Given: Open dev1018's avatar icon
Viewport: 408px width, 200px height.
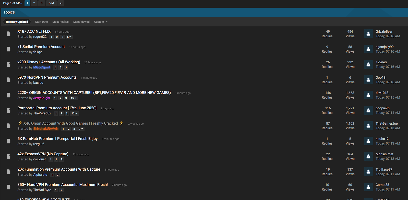Looking at the screenshot, I should click(x=368, y=95).
